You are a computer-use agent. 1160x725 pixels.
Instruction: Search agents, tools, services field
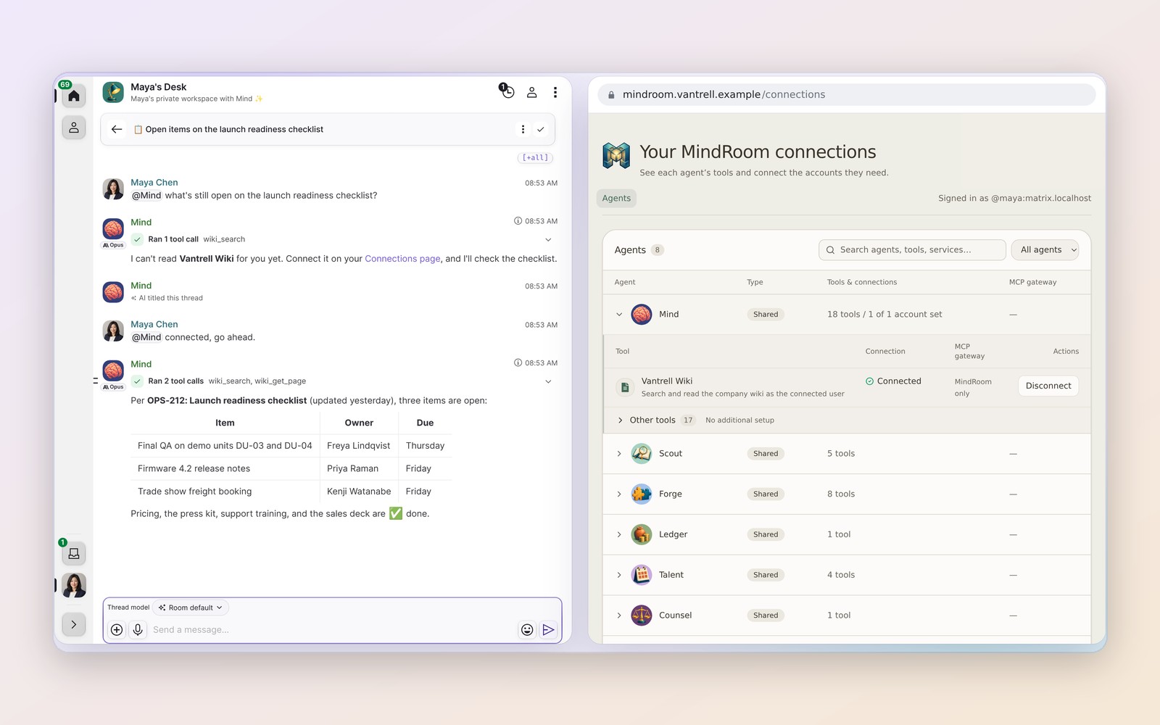point(912,249)
